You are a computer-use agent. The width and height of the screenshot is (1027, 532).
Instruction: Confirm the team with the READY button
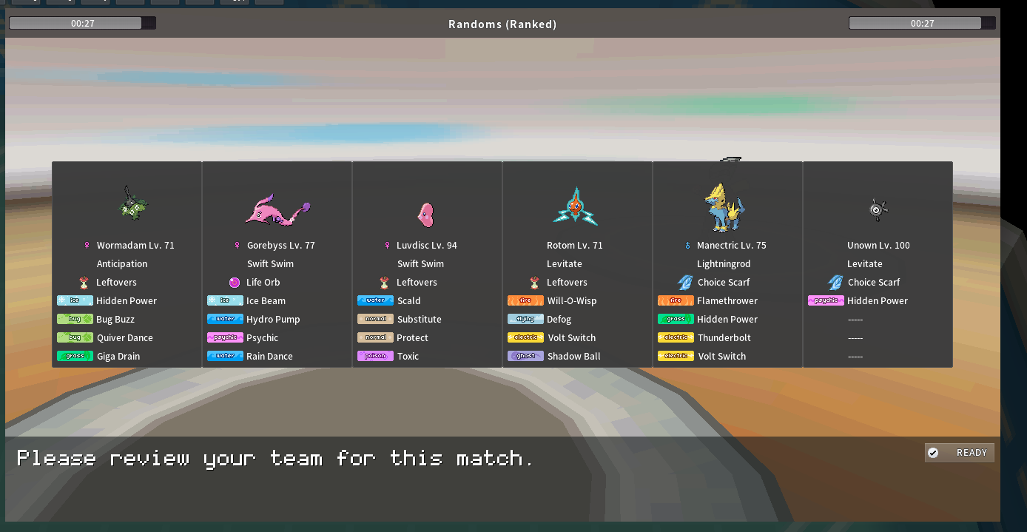960,453
